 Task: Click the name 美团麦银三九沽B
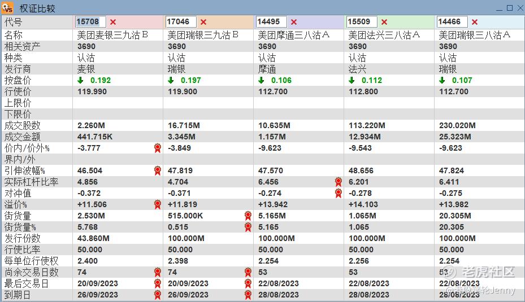(x=112, y=35)
